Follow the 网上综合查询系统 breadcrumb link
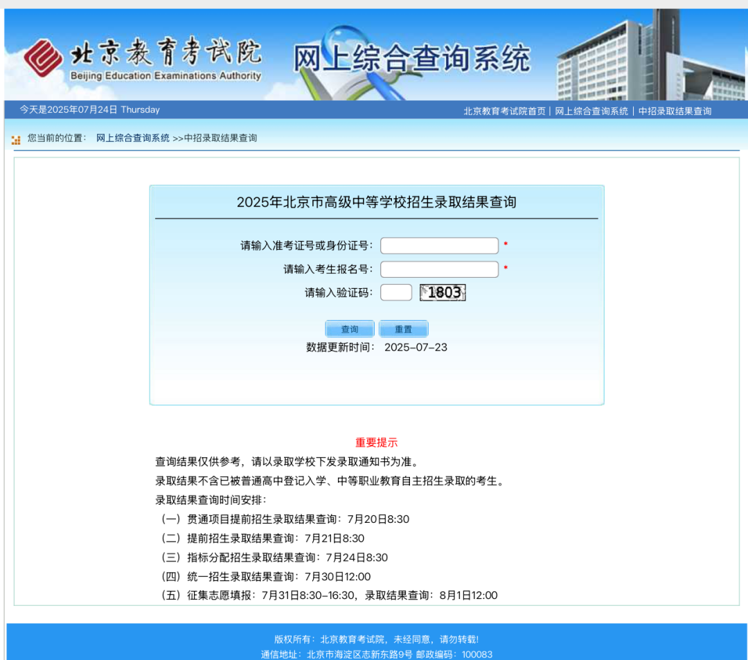 (x=132, y=139)
